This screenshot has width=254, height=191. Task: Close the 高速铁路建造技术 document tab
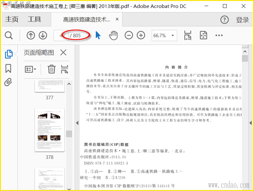pos(117,19)
